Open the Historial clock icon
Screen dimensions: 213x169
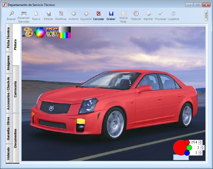coord(136,14)
